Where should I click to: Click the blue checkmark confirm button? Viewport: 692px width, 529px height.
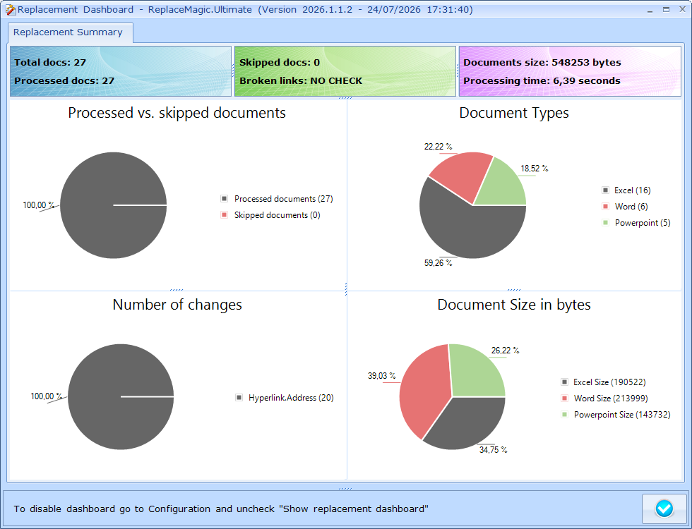[664, 509]
